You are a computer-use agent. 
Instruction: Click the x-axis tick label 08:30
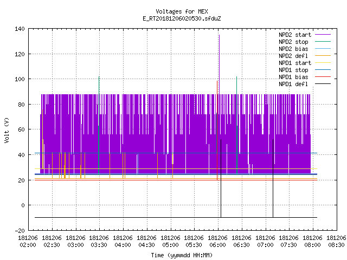coord(336,245)
